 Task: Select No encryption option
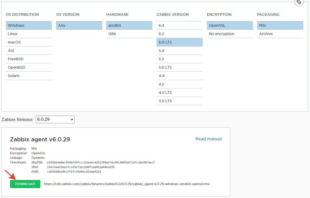(230, 34)
